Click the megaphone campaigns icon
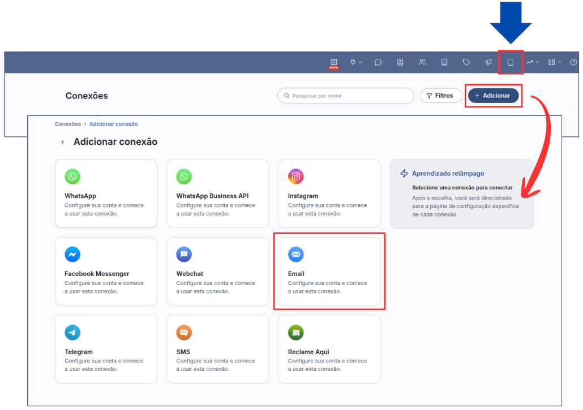 click(x=488, y=62)
